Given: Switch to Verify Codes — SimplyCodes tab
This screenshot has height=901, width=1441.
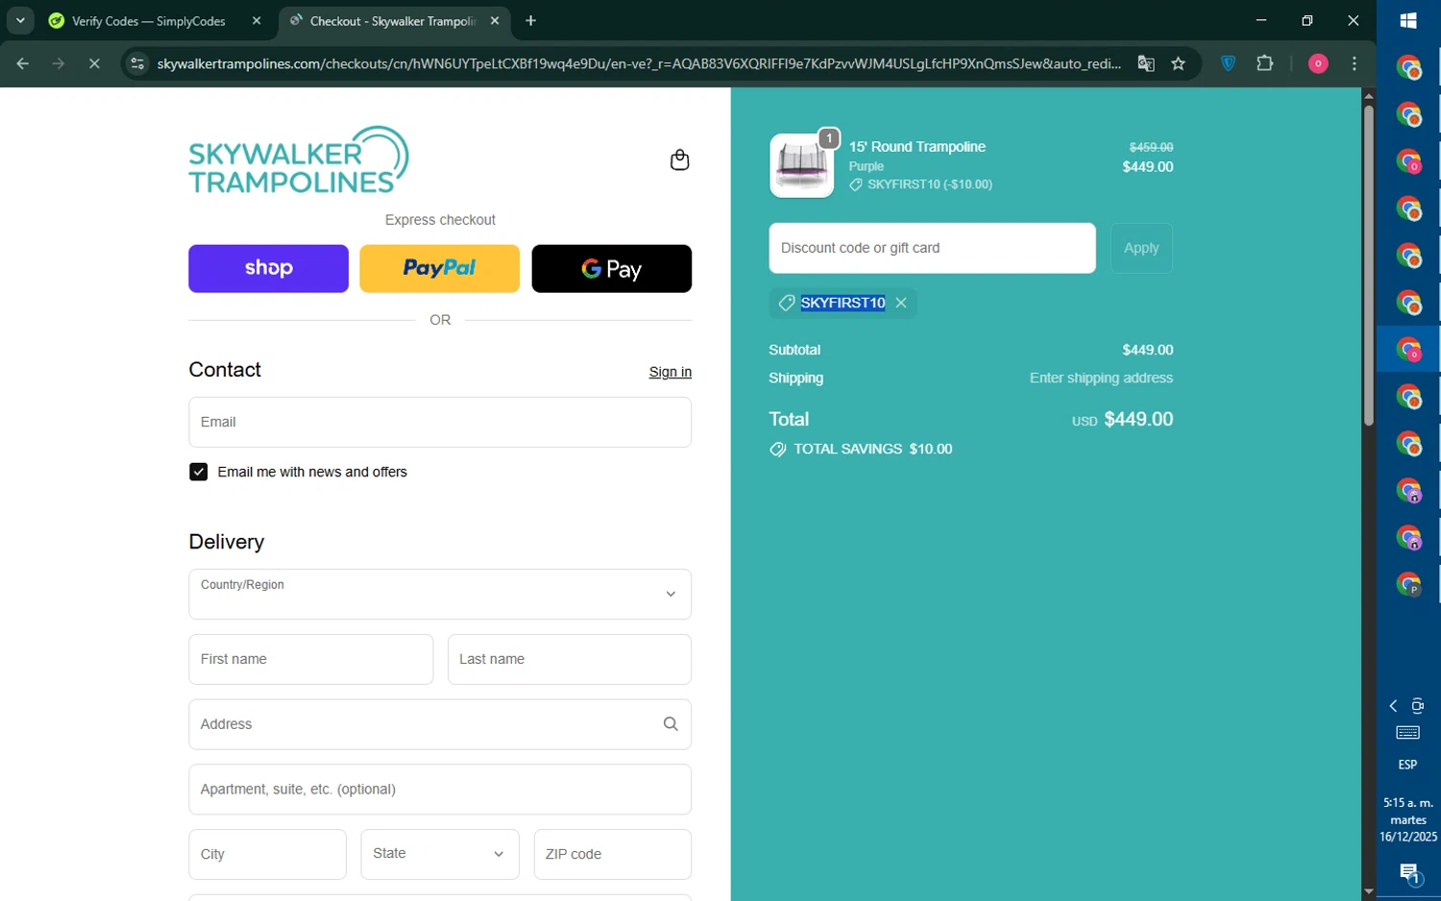Looking at the screenshot, I should tap(149, 21).
